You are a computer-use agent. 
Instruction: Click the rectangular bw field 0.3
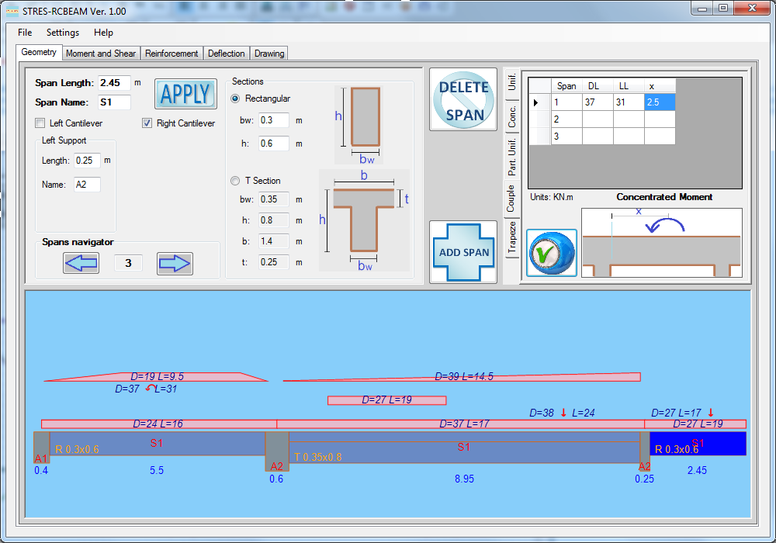tap(274, 120)
